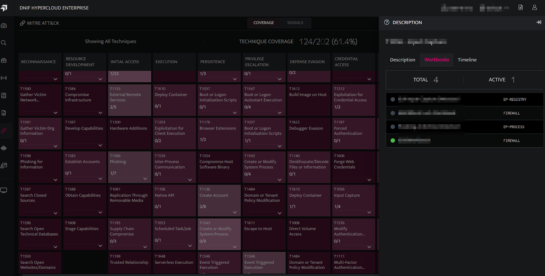Toggle status dot for EP-PROCESS workbook
The image size is (545, 276).
click(393, 127)
